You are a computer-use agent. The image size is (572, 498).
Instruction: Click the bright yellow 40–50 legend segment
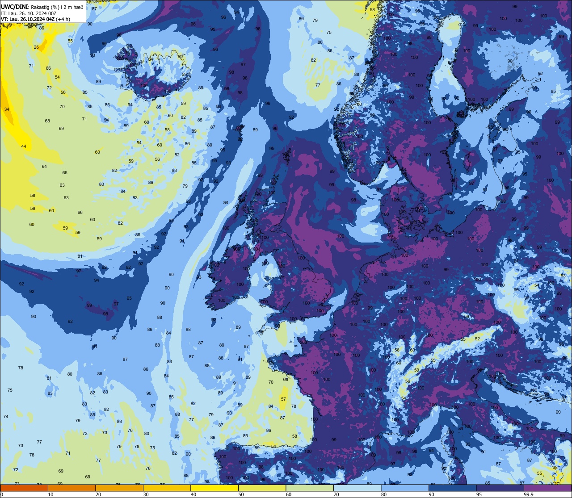click(x=214, y=488)
